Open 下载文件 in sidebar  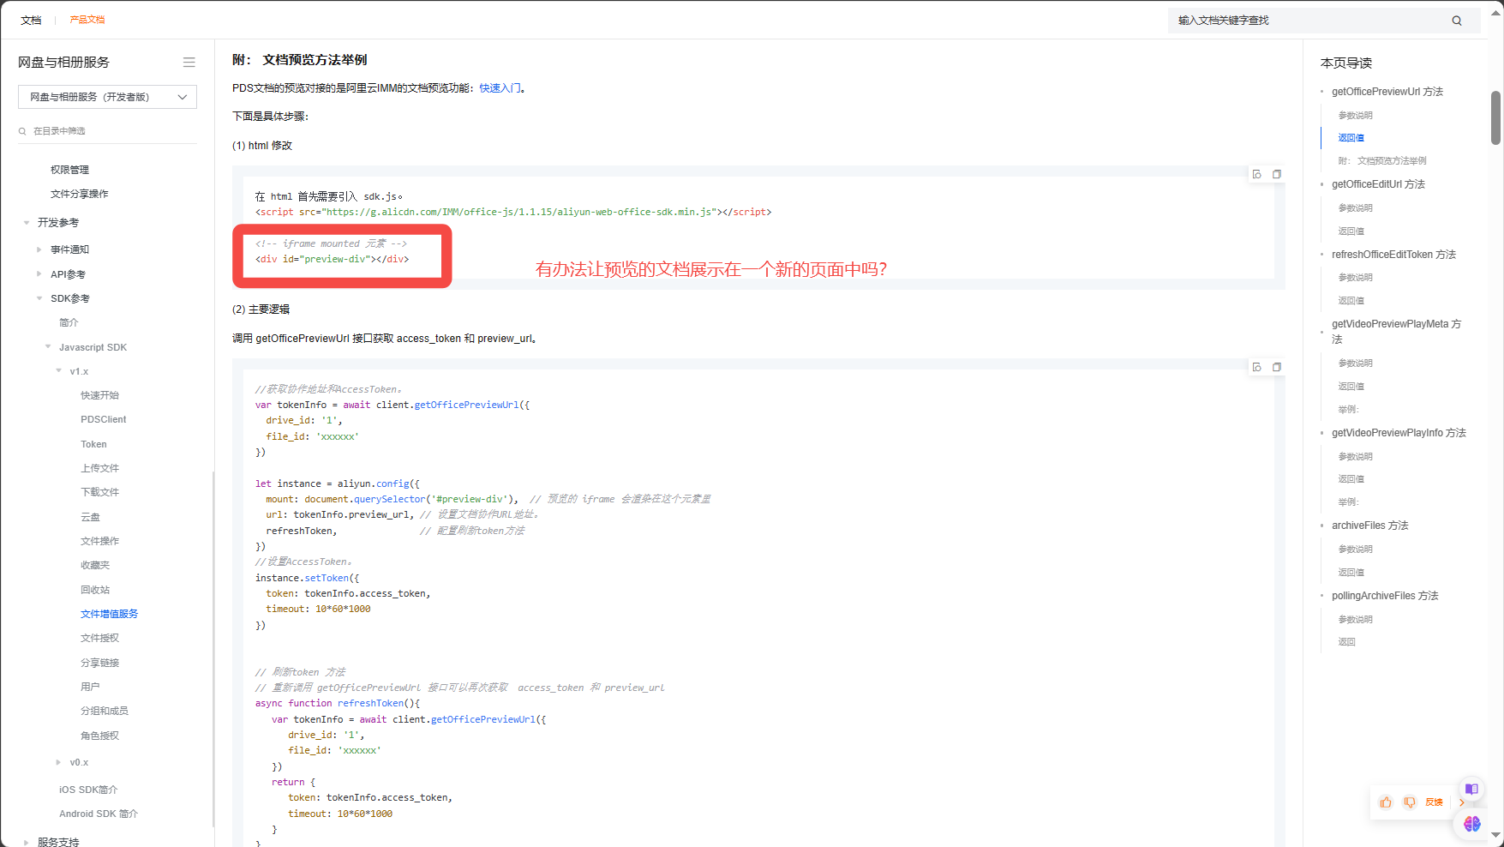tap(99, 492)
